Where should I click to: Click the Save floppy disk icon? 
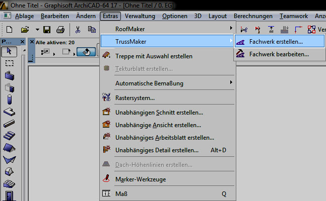47,30
